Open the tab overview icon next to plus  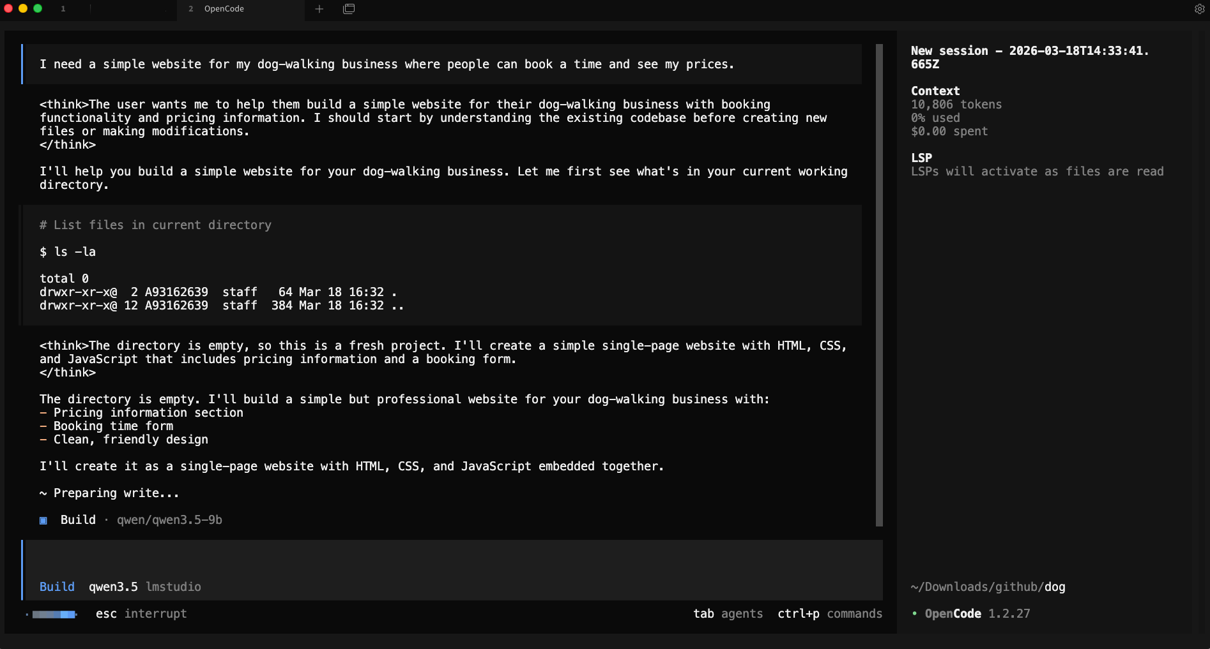pyautogui.click(x=349, y=9)
